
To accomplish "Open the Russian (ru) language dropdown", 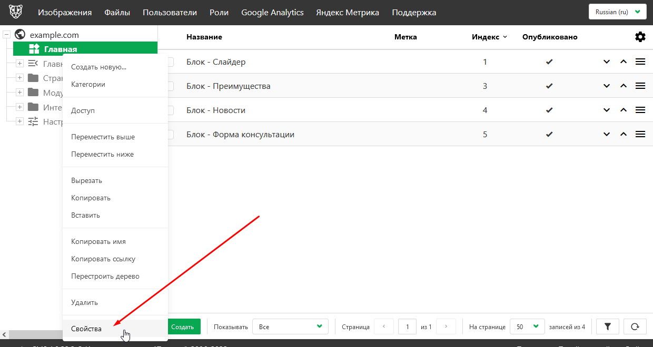I will click(x=617, y=12).
